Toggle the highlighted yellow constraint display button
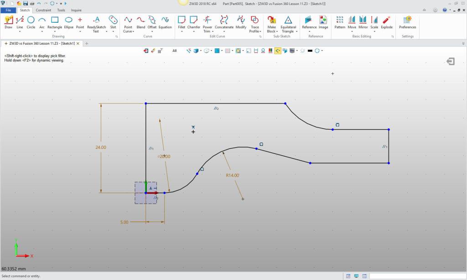 tap(277, 51)
